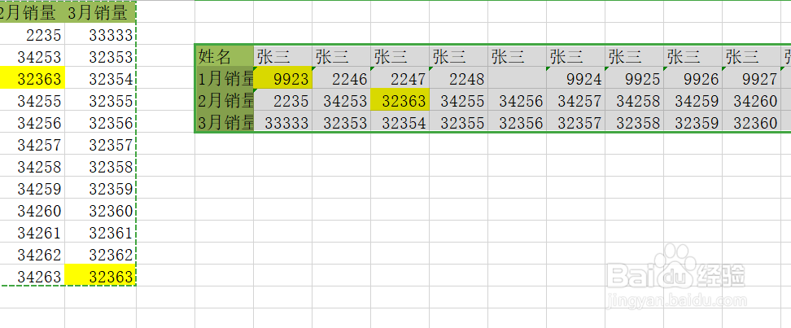This screenshot has height=328, width=791.
Task: Select 34260 in transposed table row
Action: pyautogui.click(x=751, y=100)
